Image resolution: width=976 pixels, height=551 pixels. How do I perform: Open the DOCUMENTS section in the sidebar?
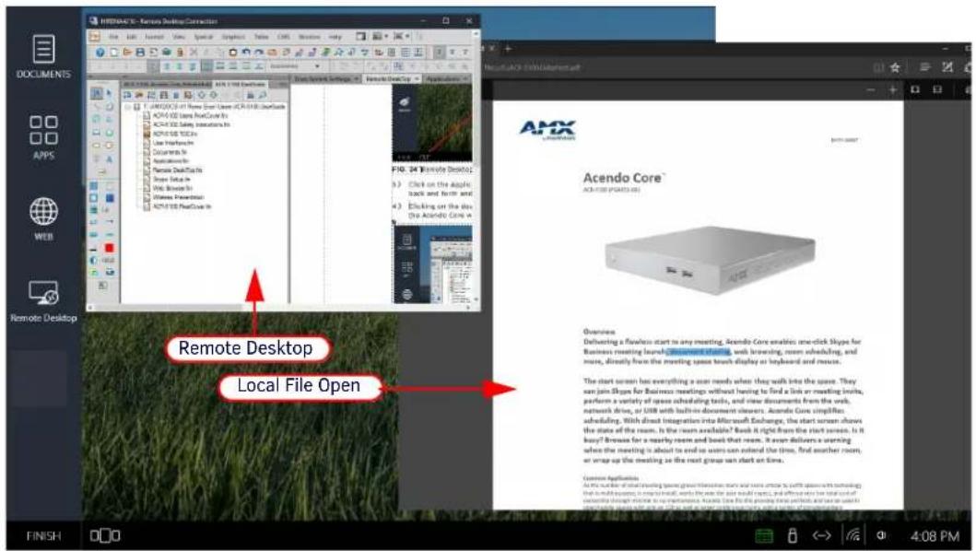[43, 56]
